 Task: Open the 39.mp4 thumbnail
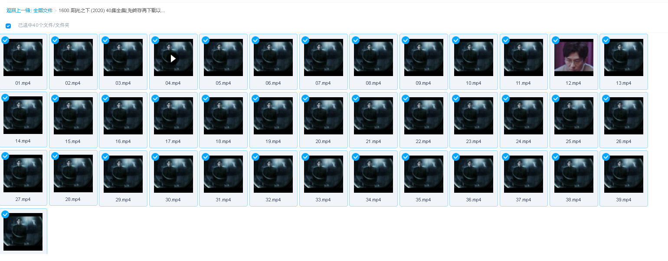tap(623, 174)
